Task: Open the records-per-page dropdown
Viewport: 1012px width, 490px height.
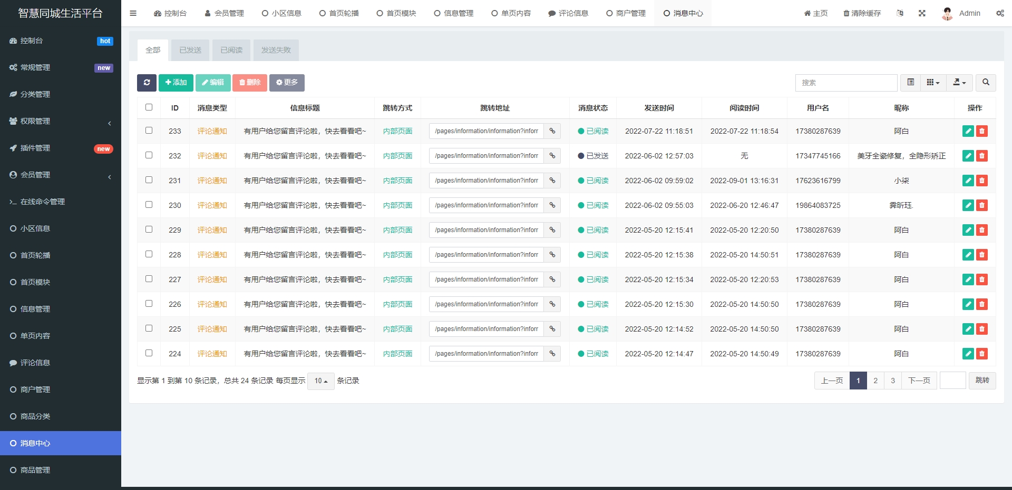Action: click(320, 381)
